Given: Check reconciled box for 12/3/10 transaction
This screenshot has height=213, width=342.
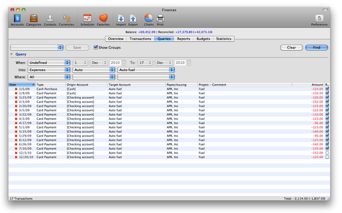Looking at the screenshot, I should pos(327,153).
